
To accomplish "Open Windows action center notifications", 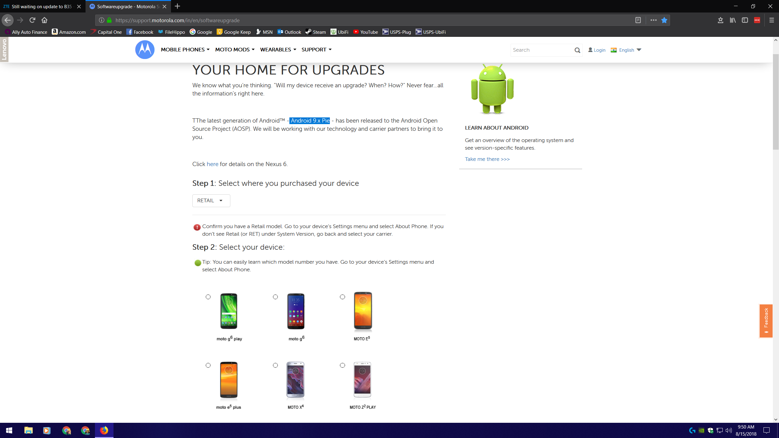I will [767, 430].
